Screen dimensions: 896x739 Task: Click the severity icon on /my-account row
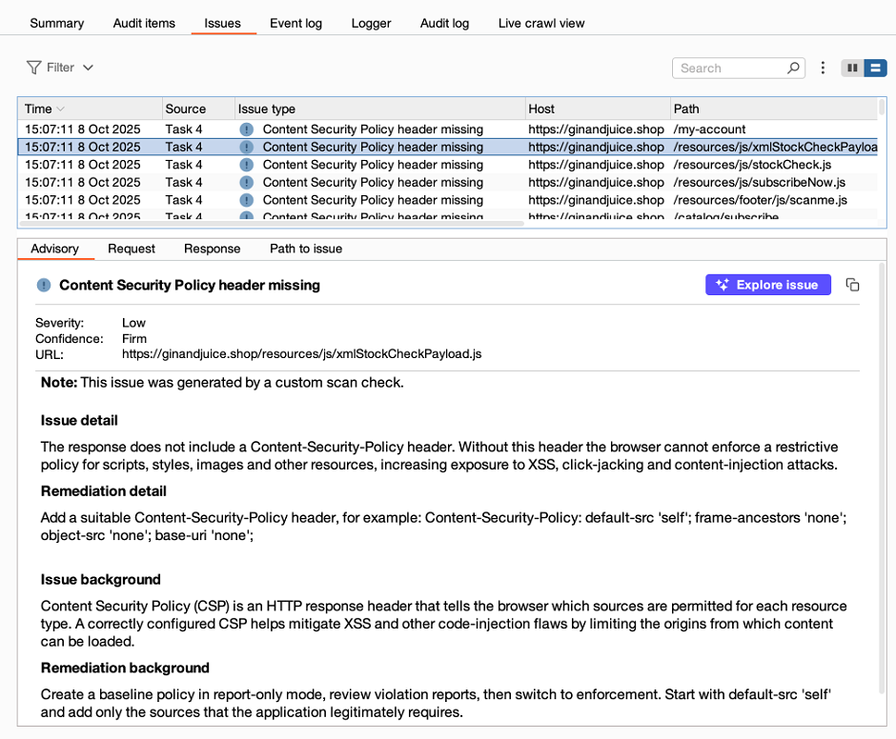pyautogui.click(x=247, y=130)
